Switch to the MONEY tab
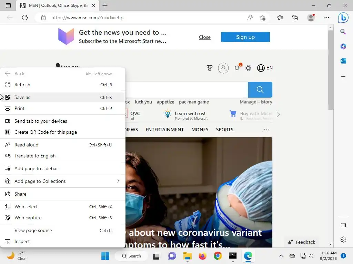The width and height of the screenshot is (353, 264). click(x=200, y=130)
